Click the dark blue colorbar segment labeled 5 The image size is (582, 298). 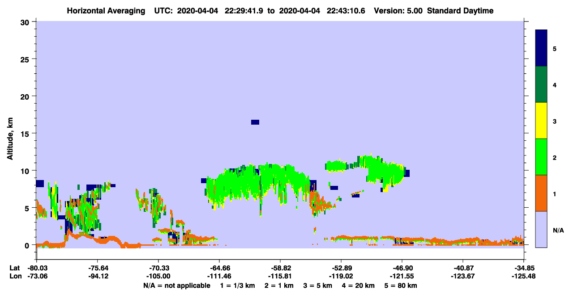541,48
